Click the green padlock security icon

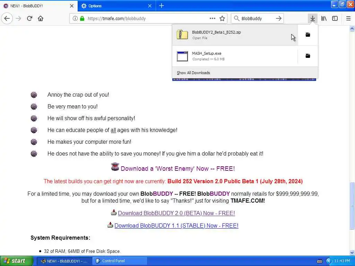[x=82, y=19]
